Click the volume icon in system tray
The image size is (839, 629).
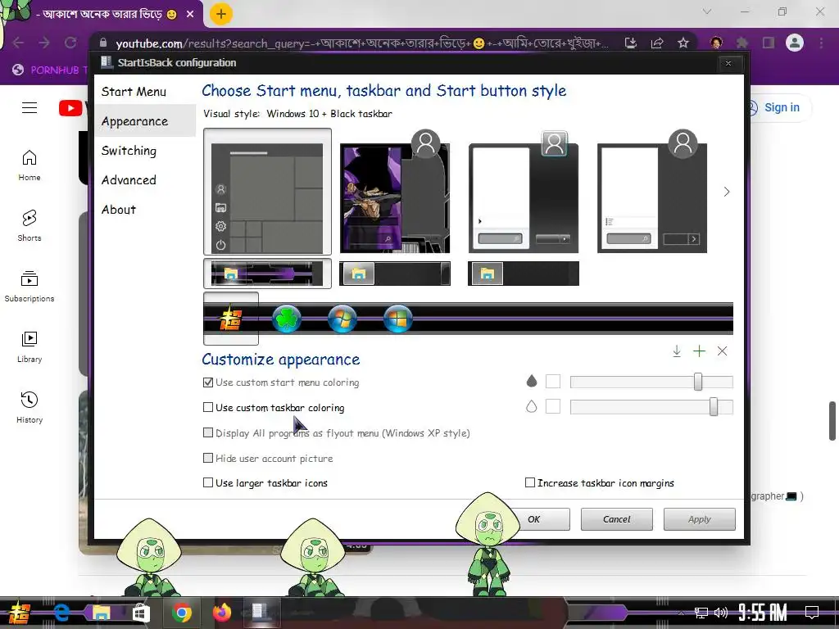point(721,613)
